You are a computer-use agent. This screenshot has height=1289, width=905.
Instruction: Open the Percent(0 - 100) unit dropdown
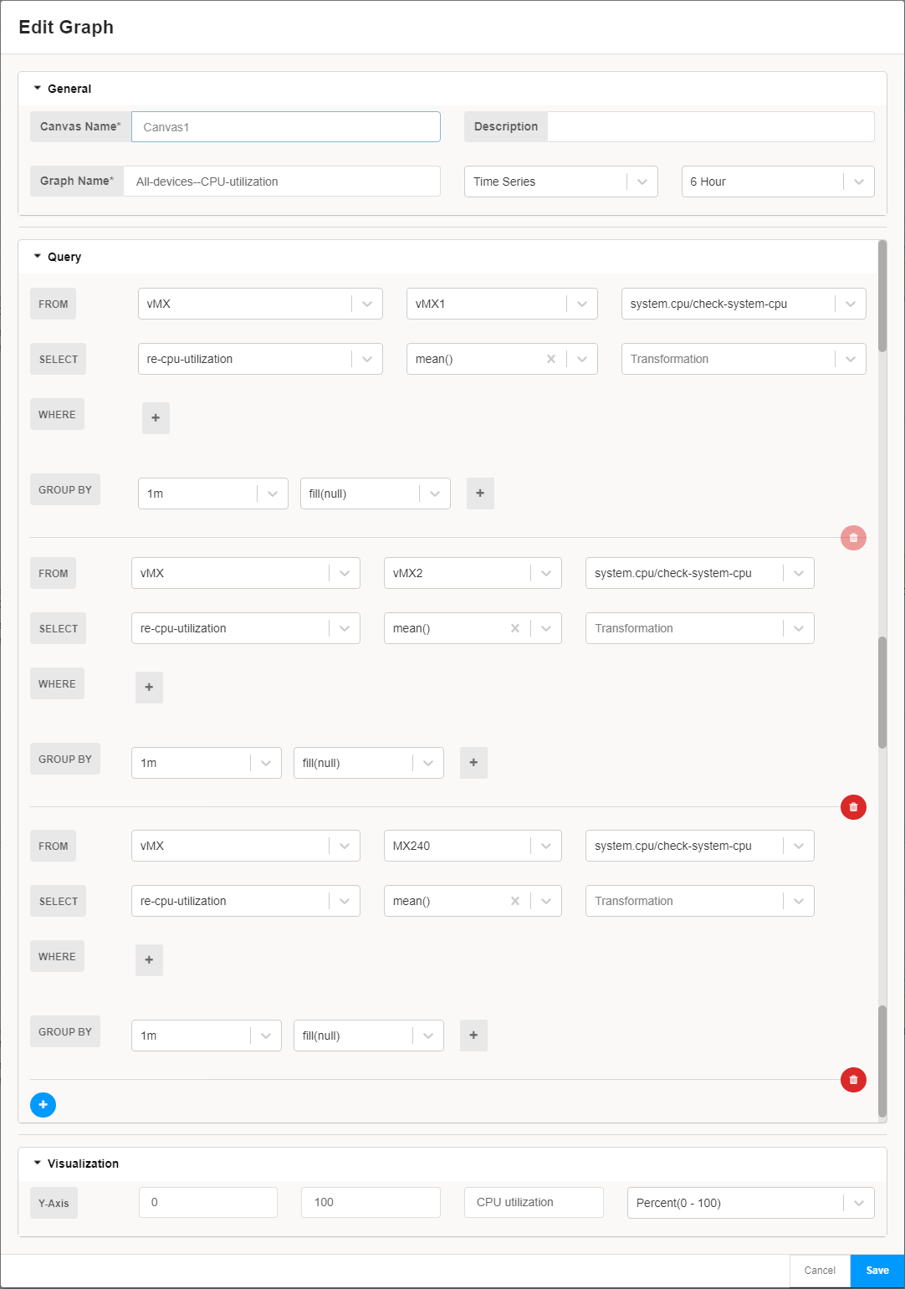click(x=751, y=1203)
